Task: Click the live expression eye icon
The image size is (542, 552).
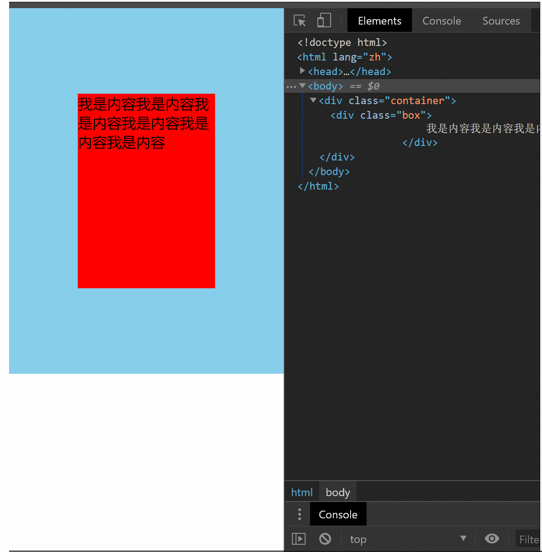Action: pos(492,539)
